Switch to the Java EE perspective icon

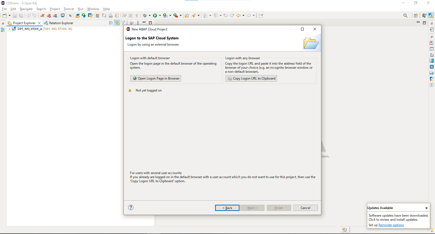[424, 15]
